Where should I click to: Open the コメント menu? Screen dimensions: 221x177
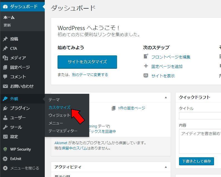click(x=23, y=77)
